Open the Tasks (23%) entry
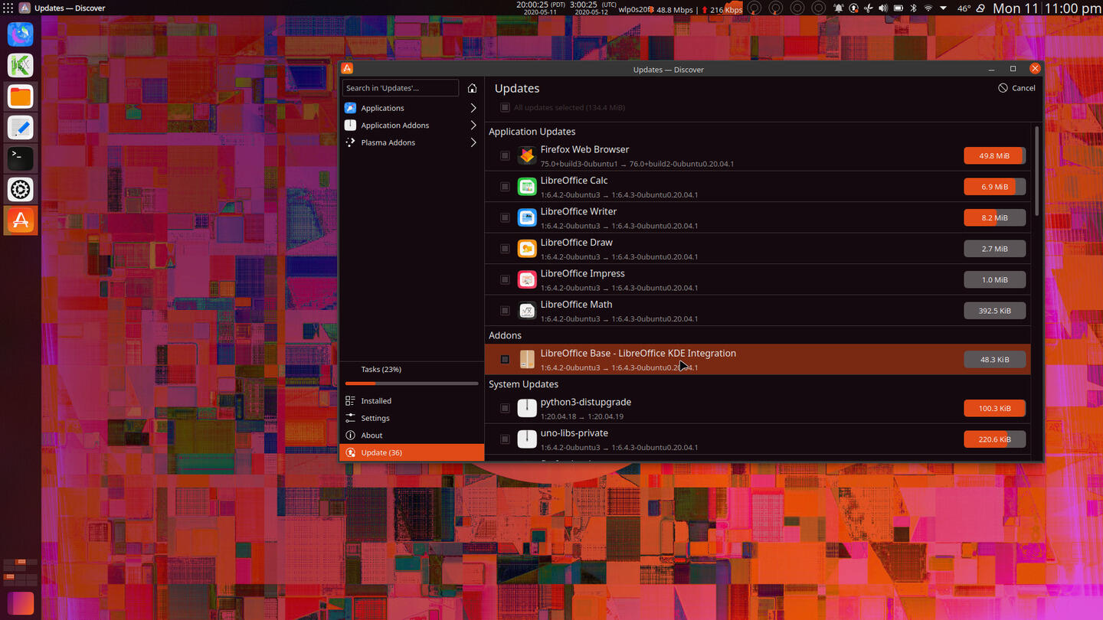This screenshot has height=620, width=1103. click(411, 369)
